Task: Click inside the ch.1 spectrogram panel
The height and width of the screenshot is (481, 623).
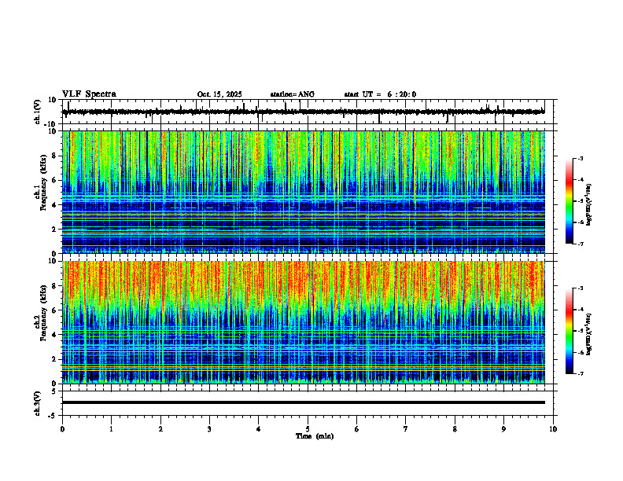Action: 303,192
